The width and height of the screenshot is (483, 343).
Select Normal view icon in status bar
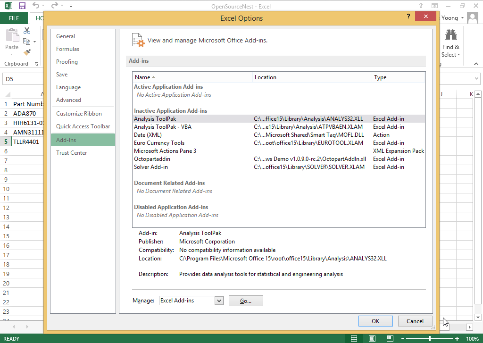coord(354,338)
